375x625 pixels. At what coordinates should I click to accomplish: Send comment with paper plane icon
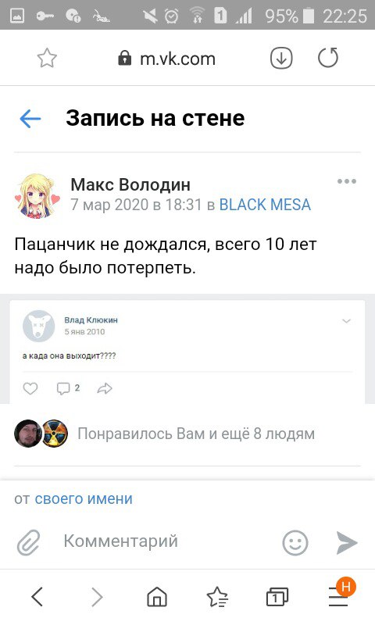pos(346,542)
